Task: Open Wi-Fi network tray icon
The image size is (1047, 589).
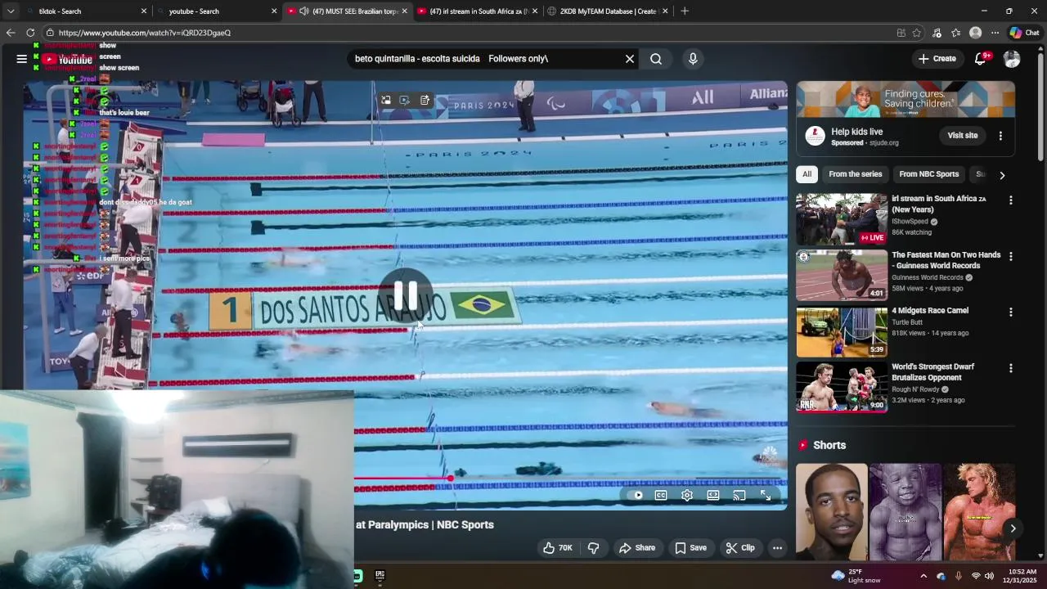Action: click(x=975, y=576)
